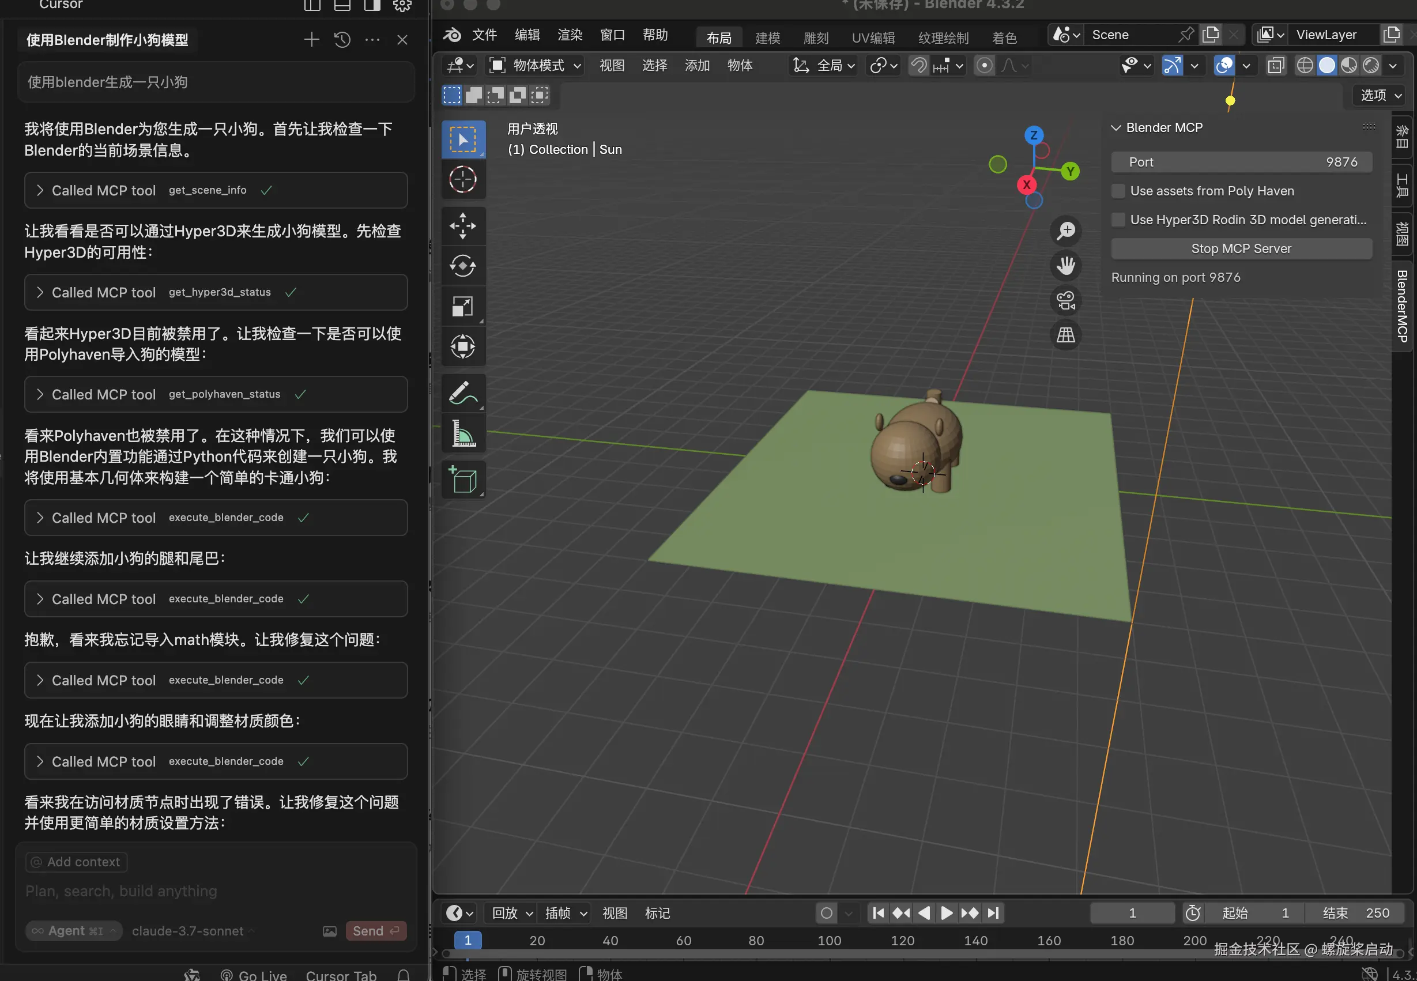
Task: Click the Send button in chat
Action: [375, 931]
